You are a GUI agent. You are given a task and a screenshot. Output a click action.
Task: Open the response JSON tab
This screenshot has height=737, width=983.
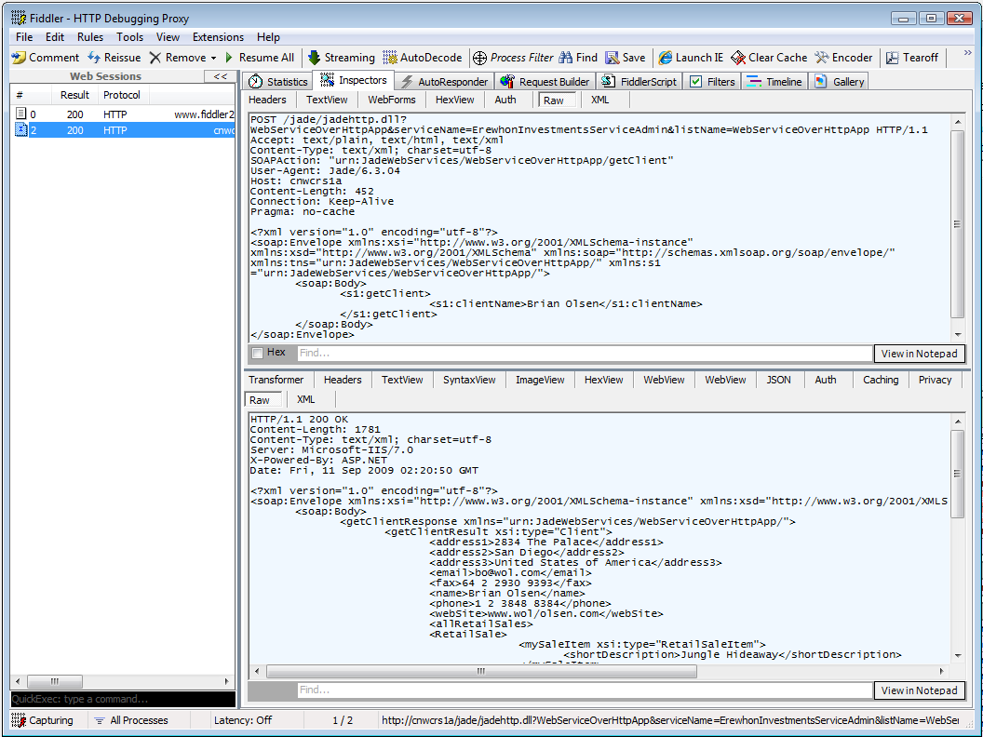778,380
